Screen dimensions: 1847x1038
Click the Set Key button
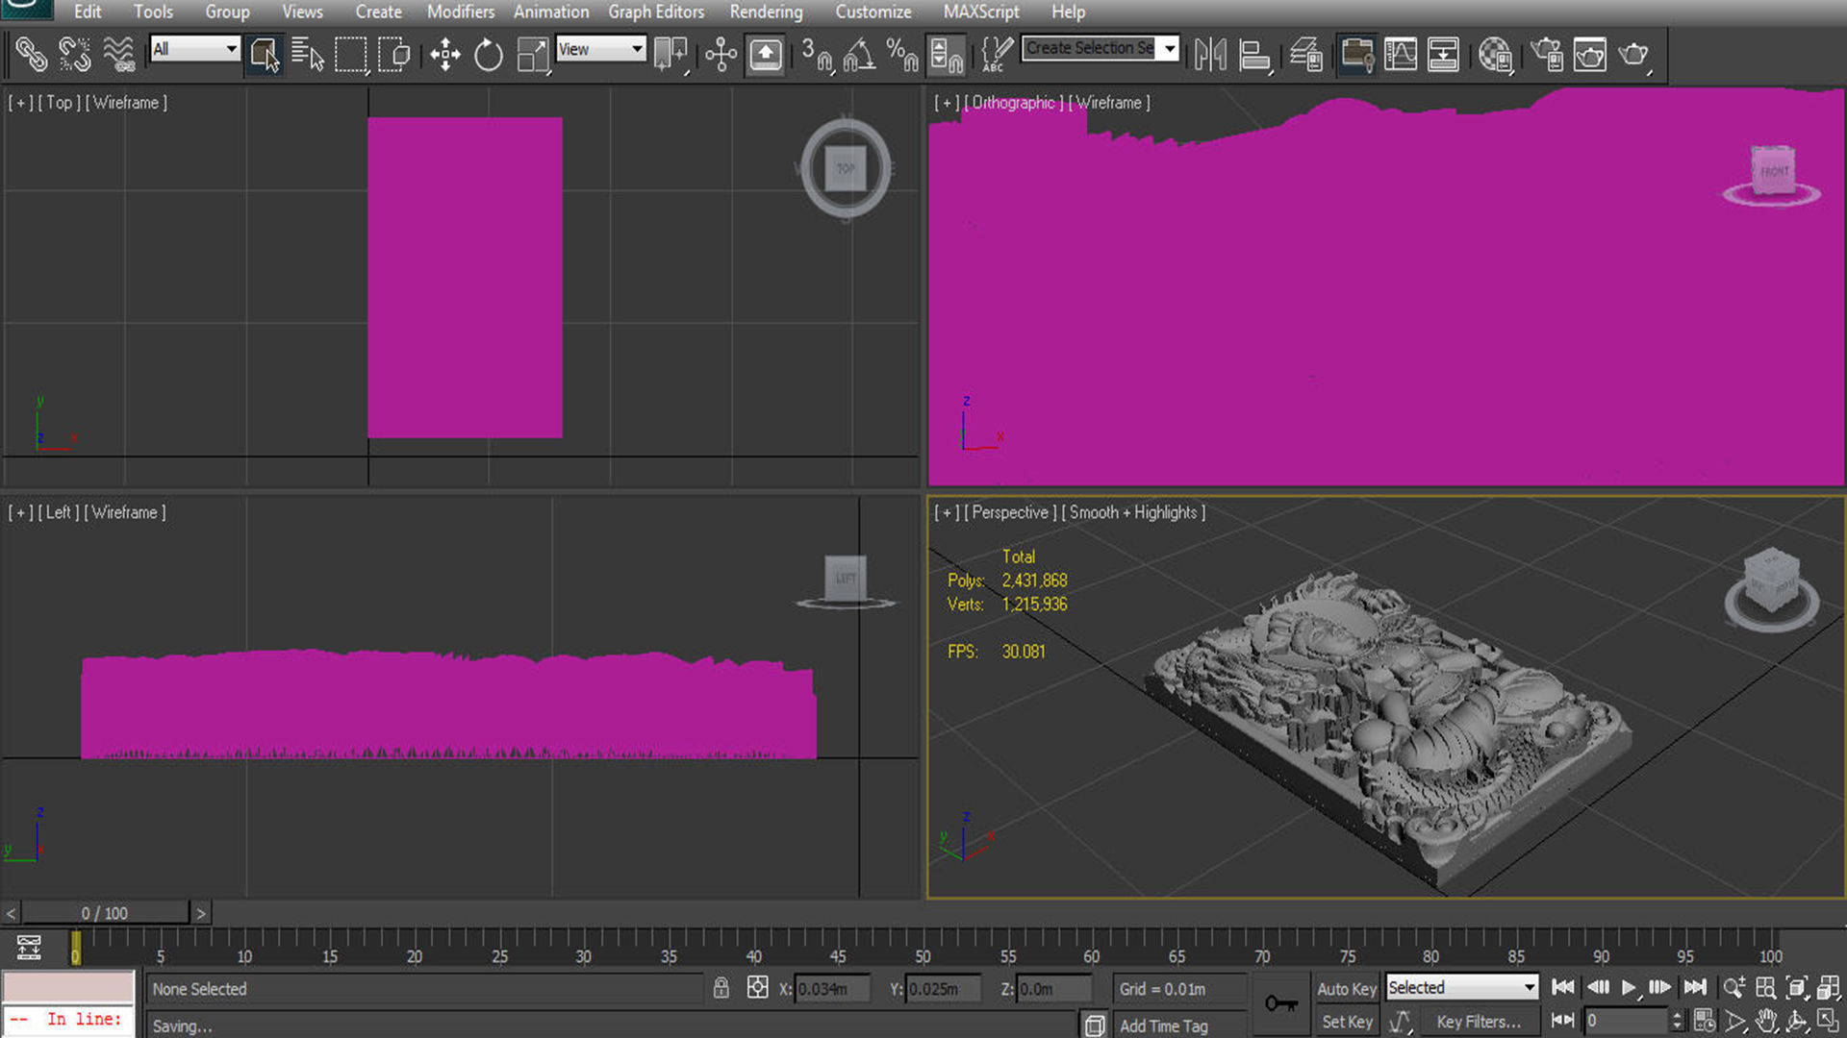[x=1346, y=1022]
